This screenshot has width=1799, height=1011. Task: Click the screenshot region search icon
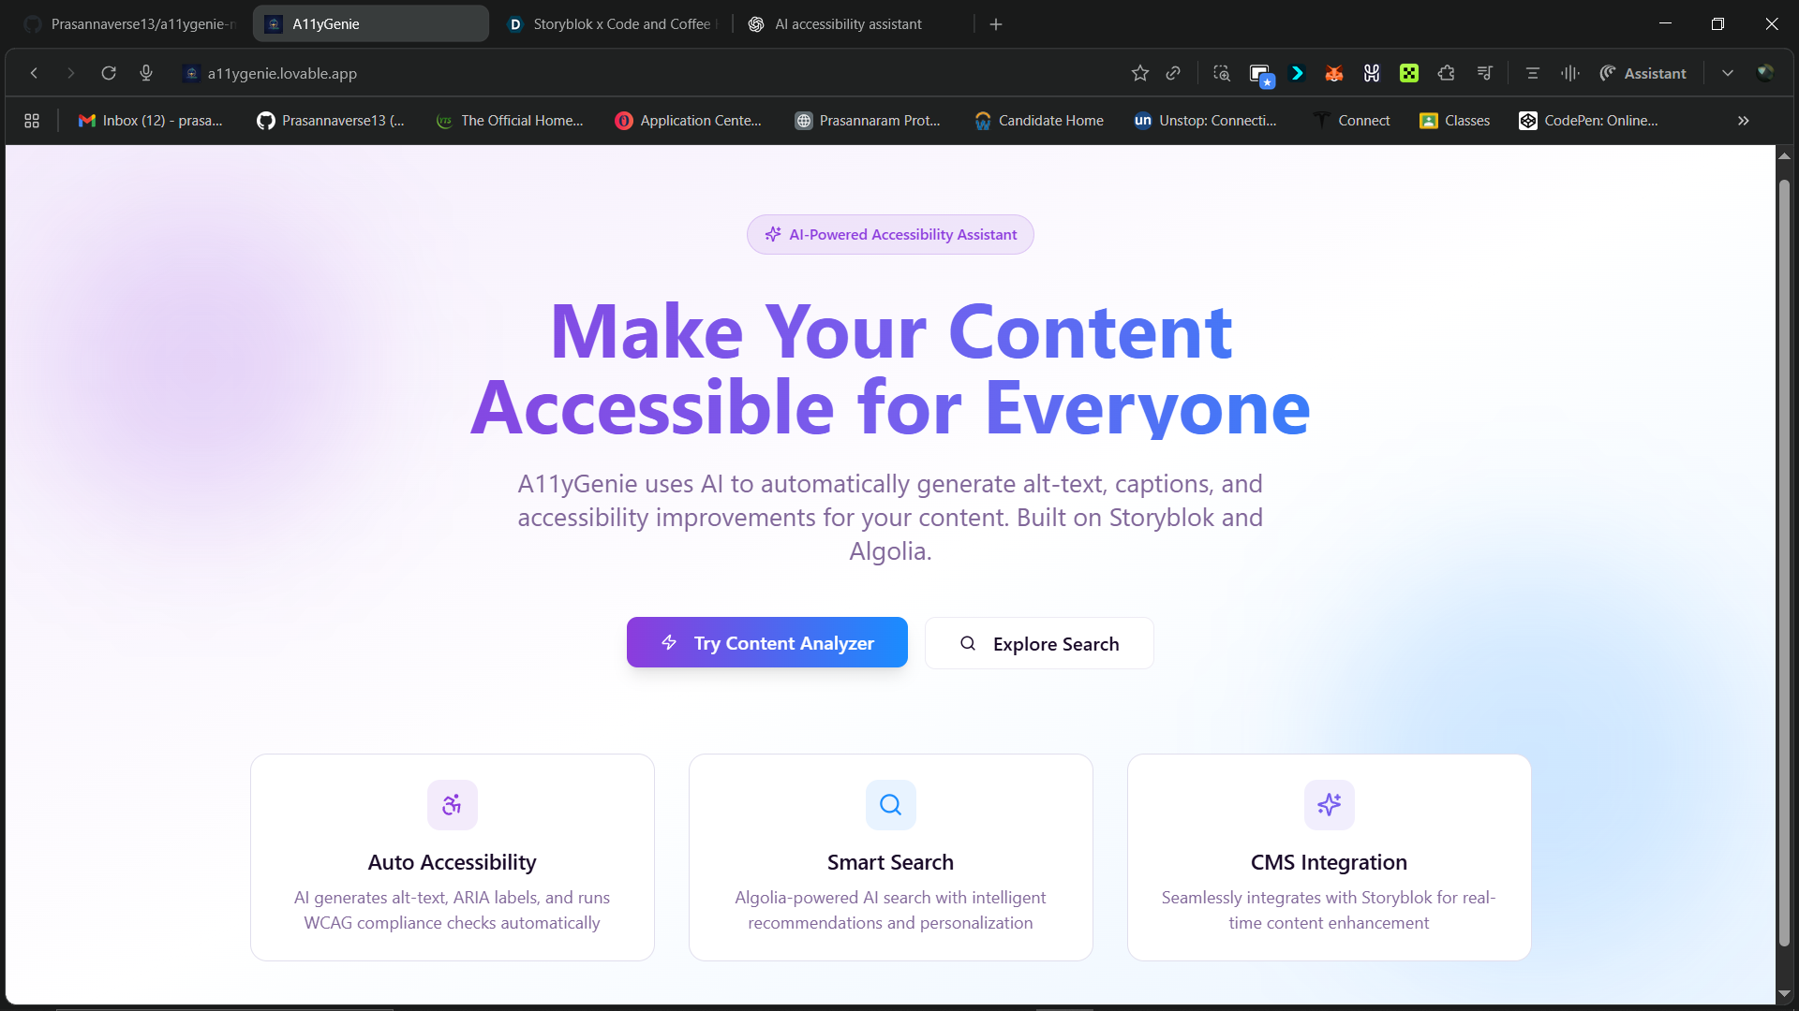click(1221, 73)
